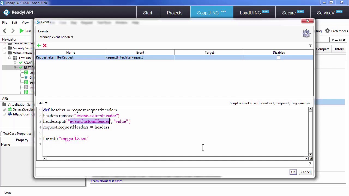Open the Edit dropdown above the script
Image resolution: width=349 pixels, height=196 pixels.
(42, 103)
